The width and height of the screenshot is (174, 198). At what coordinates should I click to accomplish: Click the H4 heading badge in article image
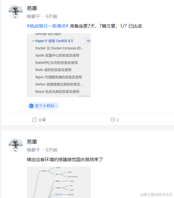[88, 41]
